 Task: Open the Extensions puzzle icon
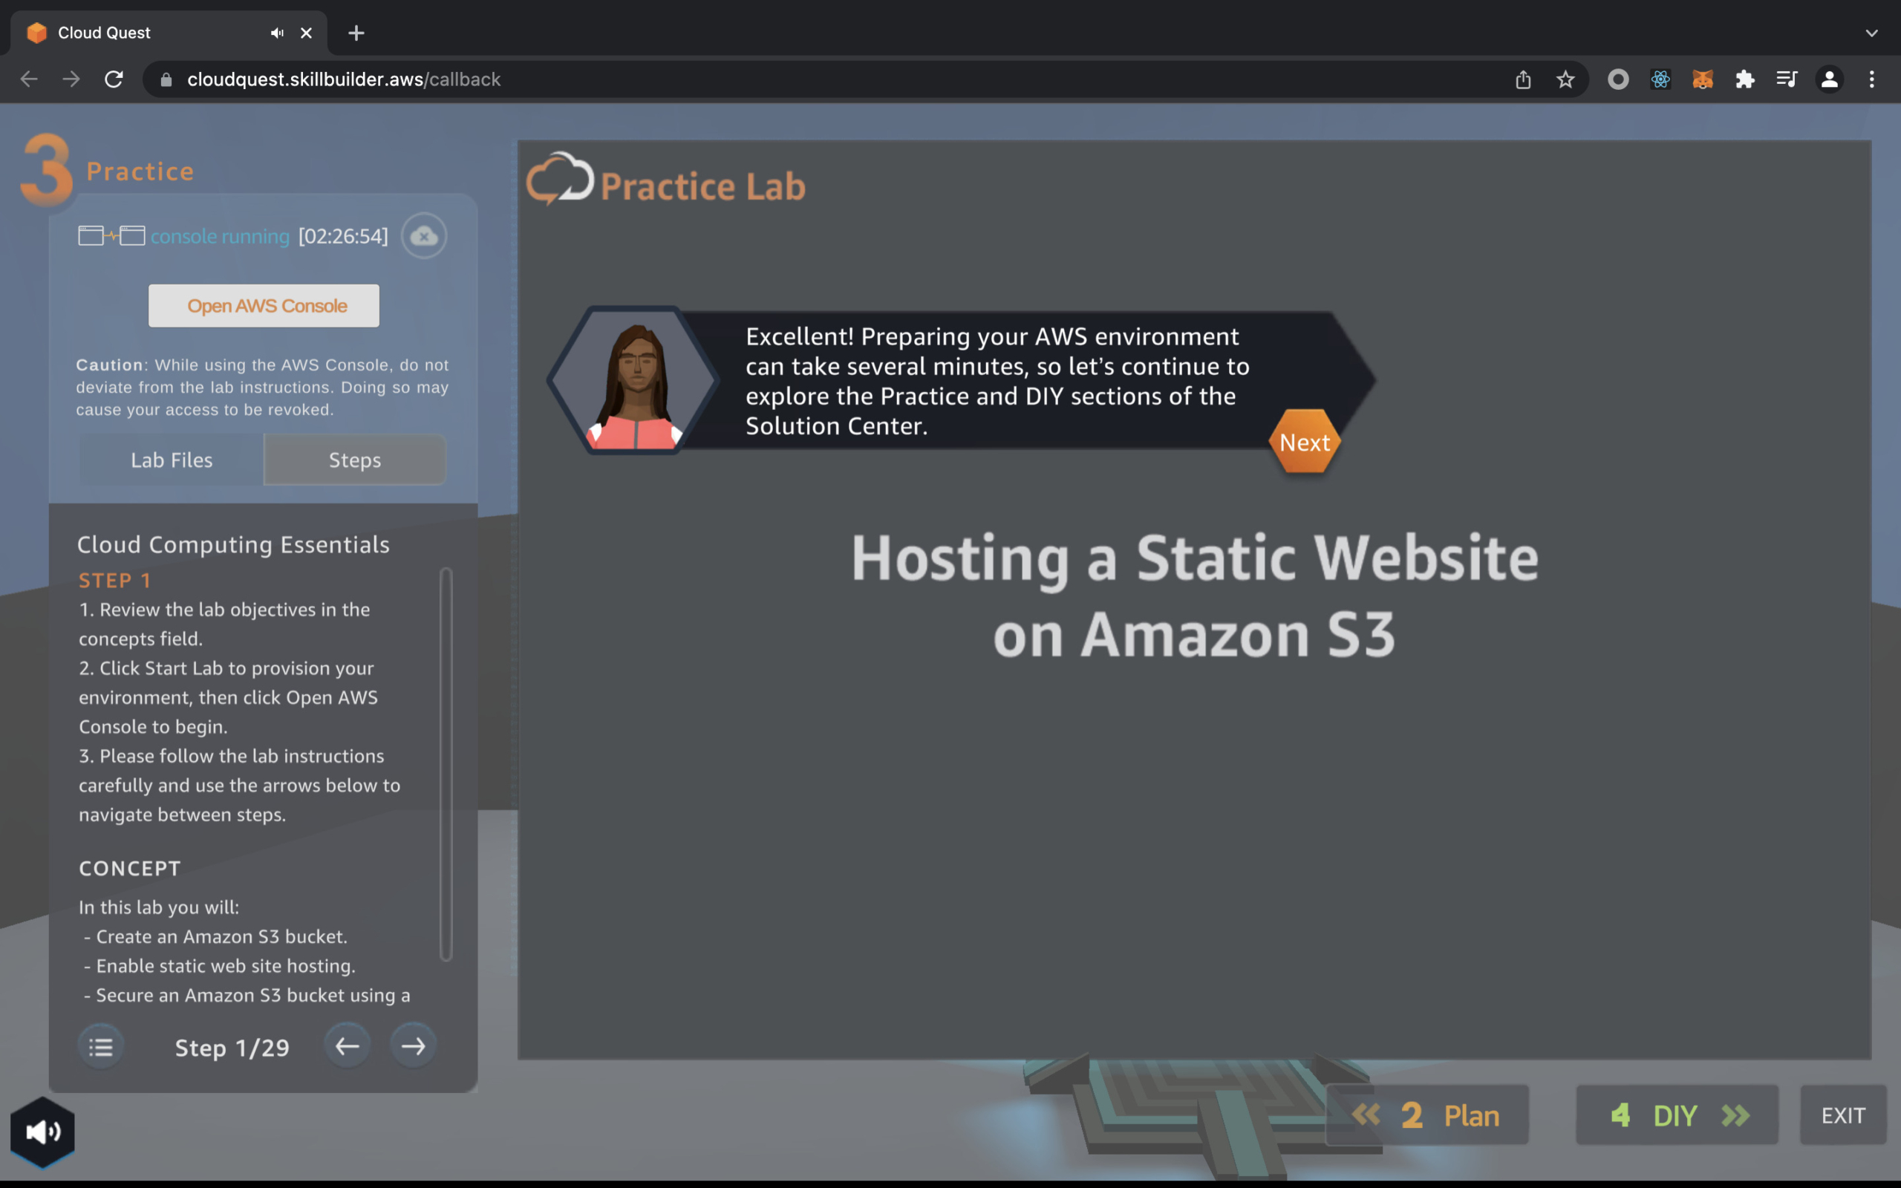coord(1744,79)
